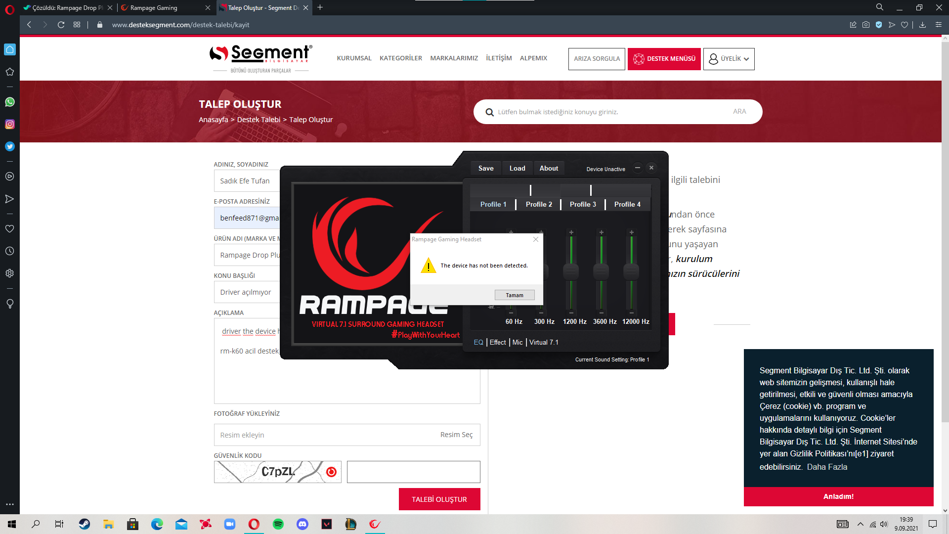Click About in Rampage software
Screen dimensions: 949x534
(x=549, y=168)
